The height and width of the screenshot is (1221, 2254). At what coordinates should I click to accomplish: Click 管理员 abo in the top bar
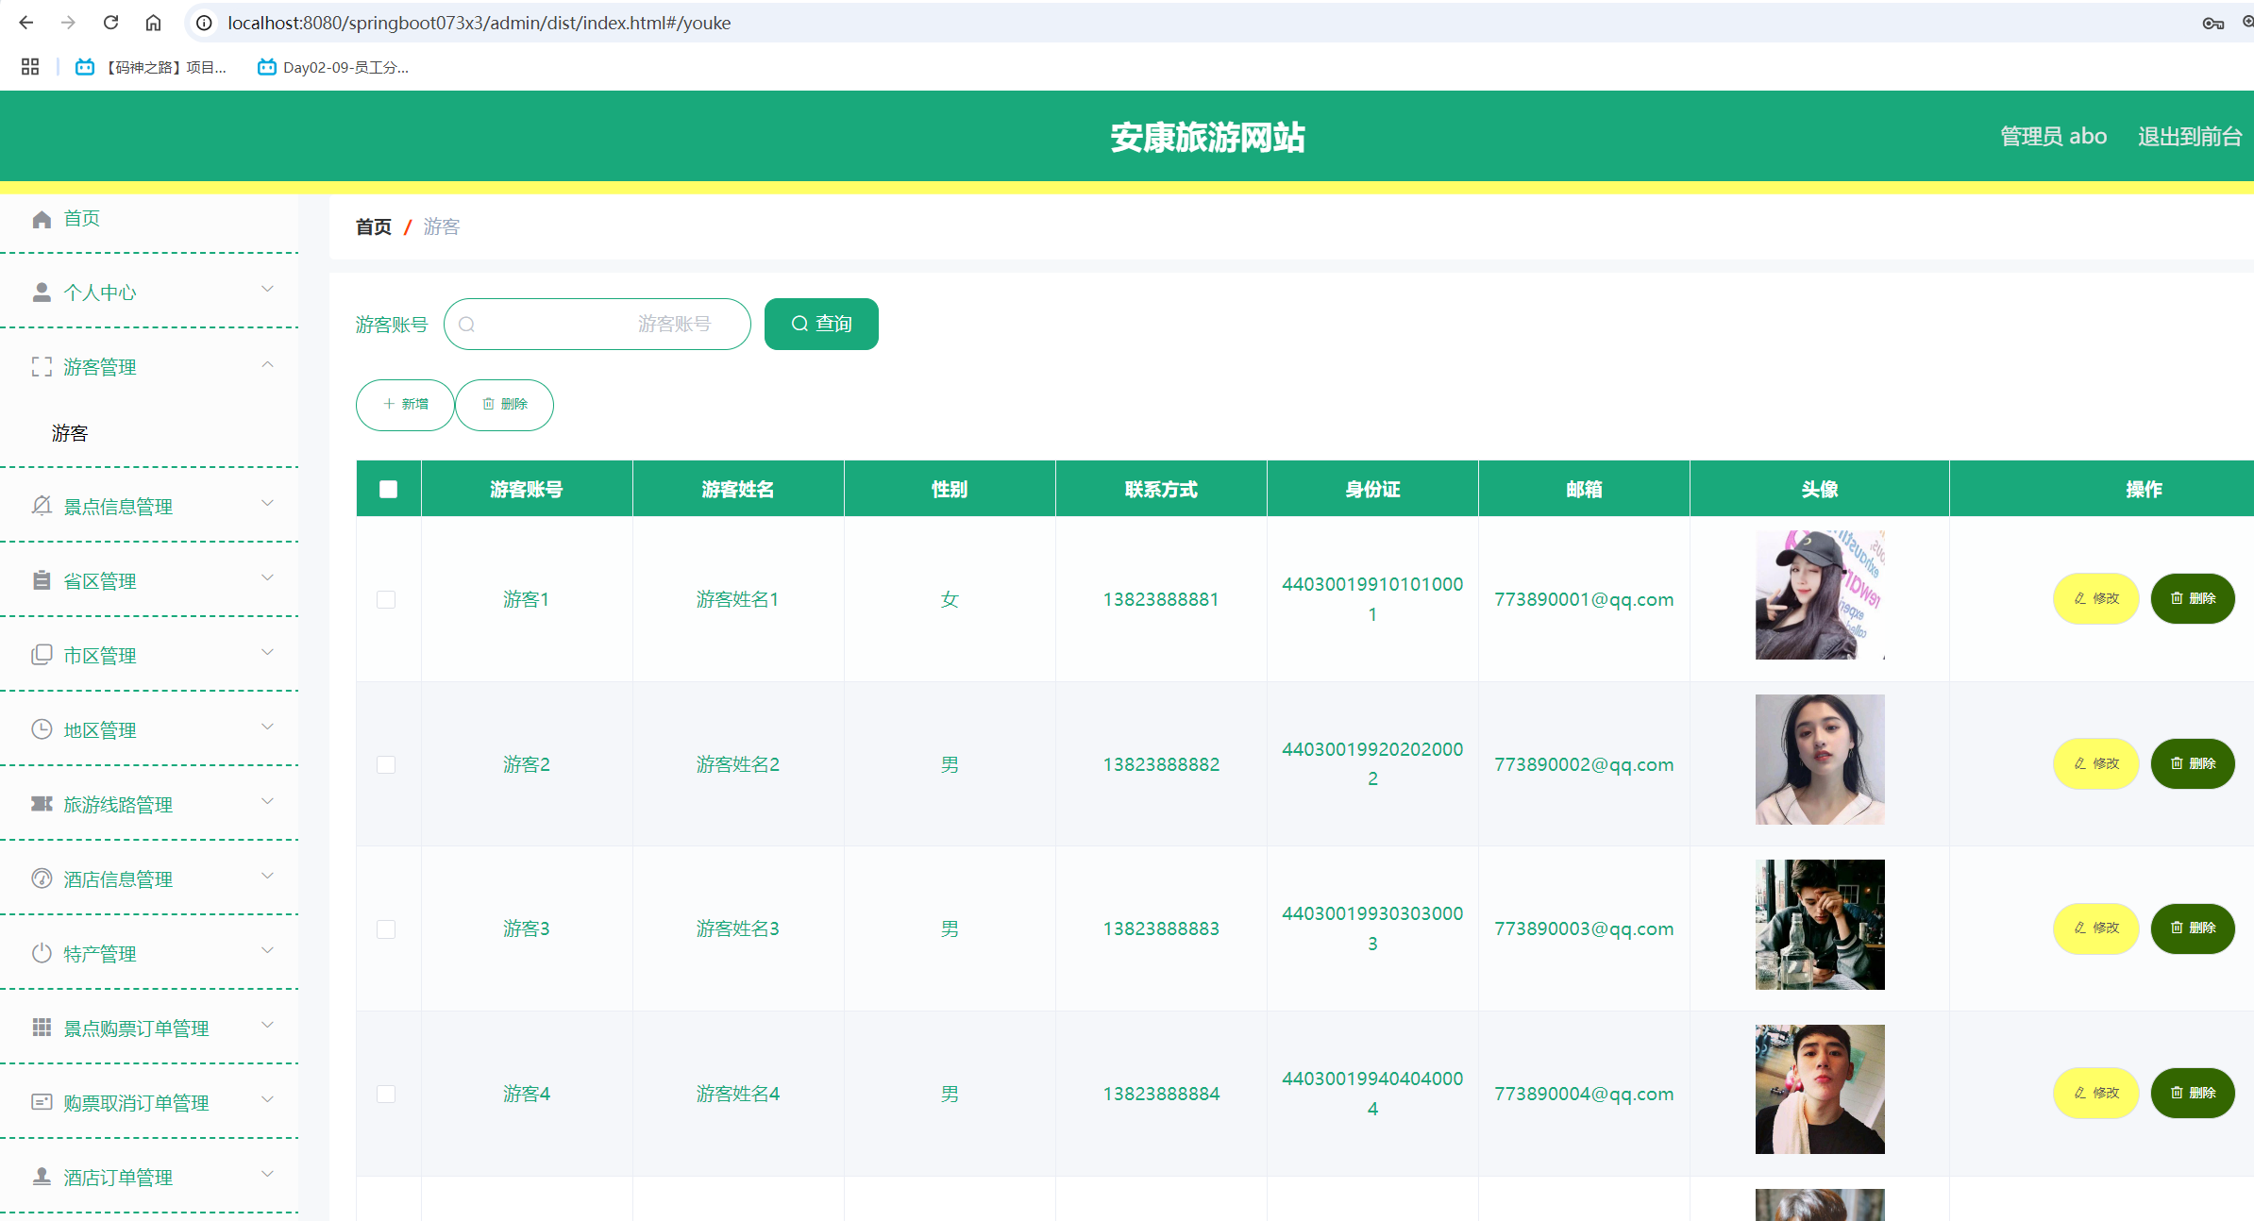[2051, 135]
